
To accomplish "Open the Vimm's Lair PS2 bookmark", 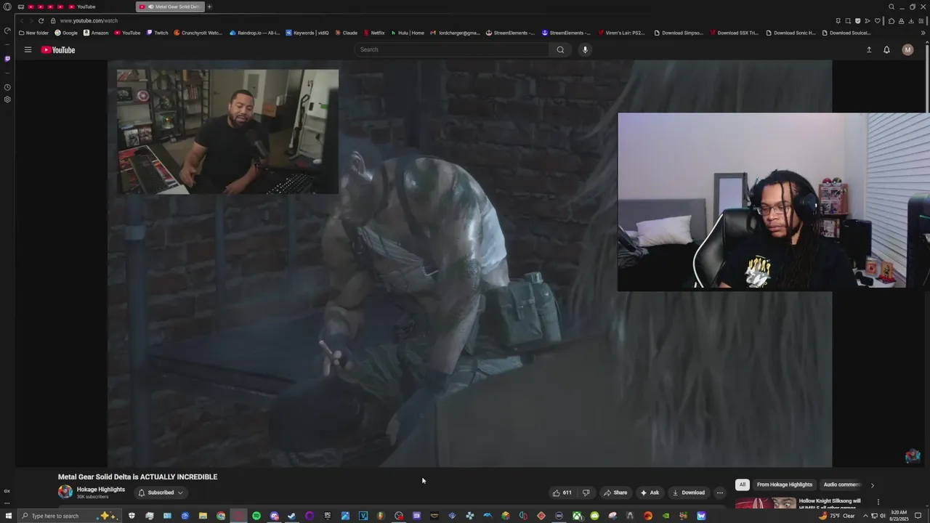I will (x=621, y=33).
